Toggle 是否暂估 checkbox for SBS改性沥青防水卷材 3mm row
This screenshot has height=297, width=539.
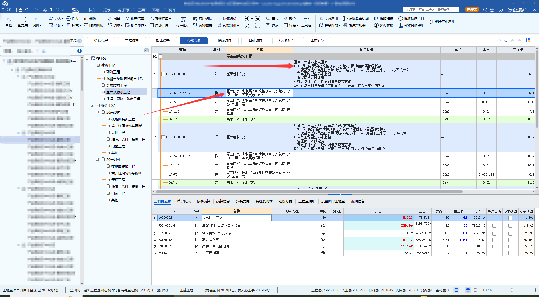click(494, 226)
